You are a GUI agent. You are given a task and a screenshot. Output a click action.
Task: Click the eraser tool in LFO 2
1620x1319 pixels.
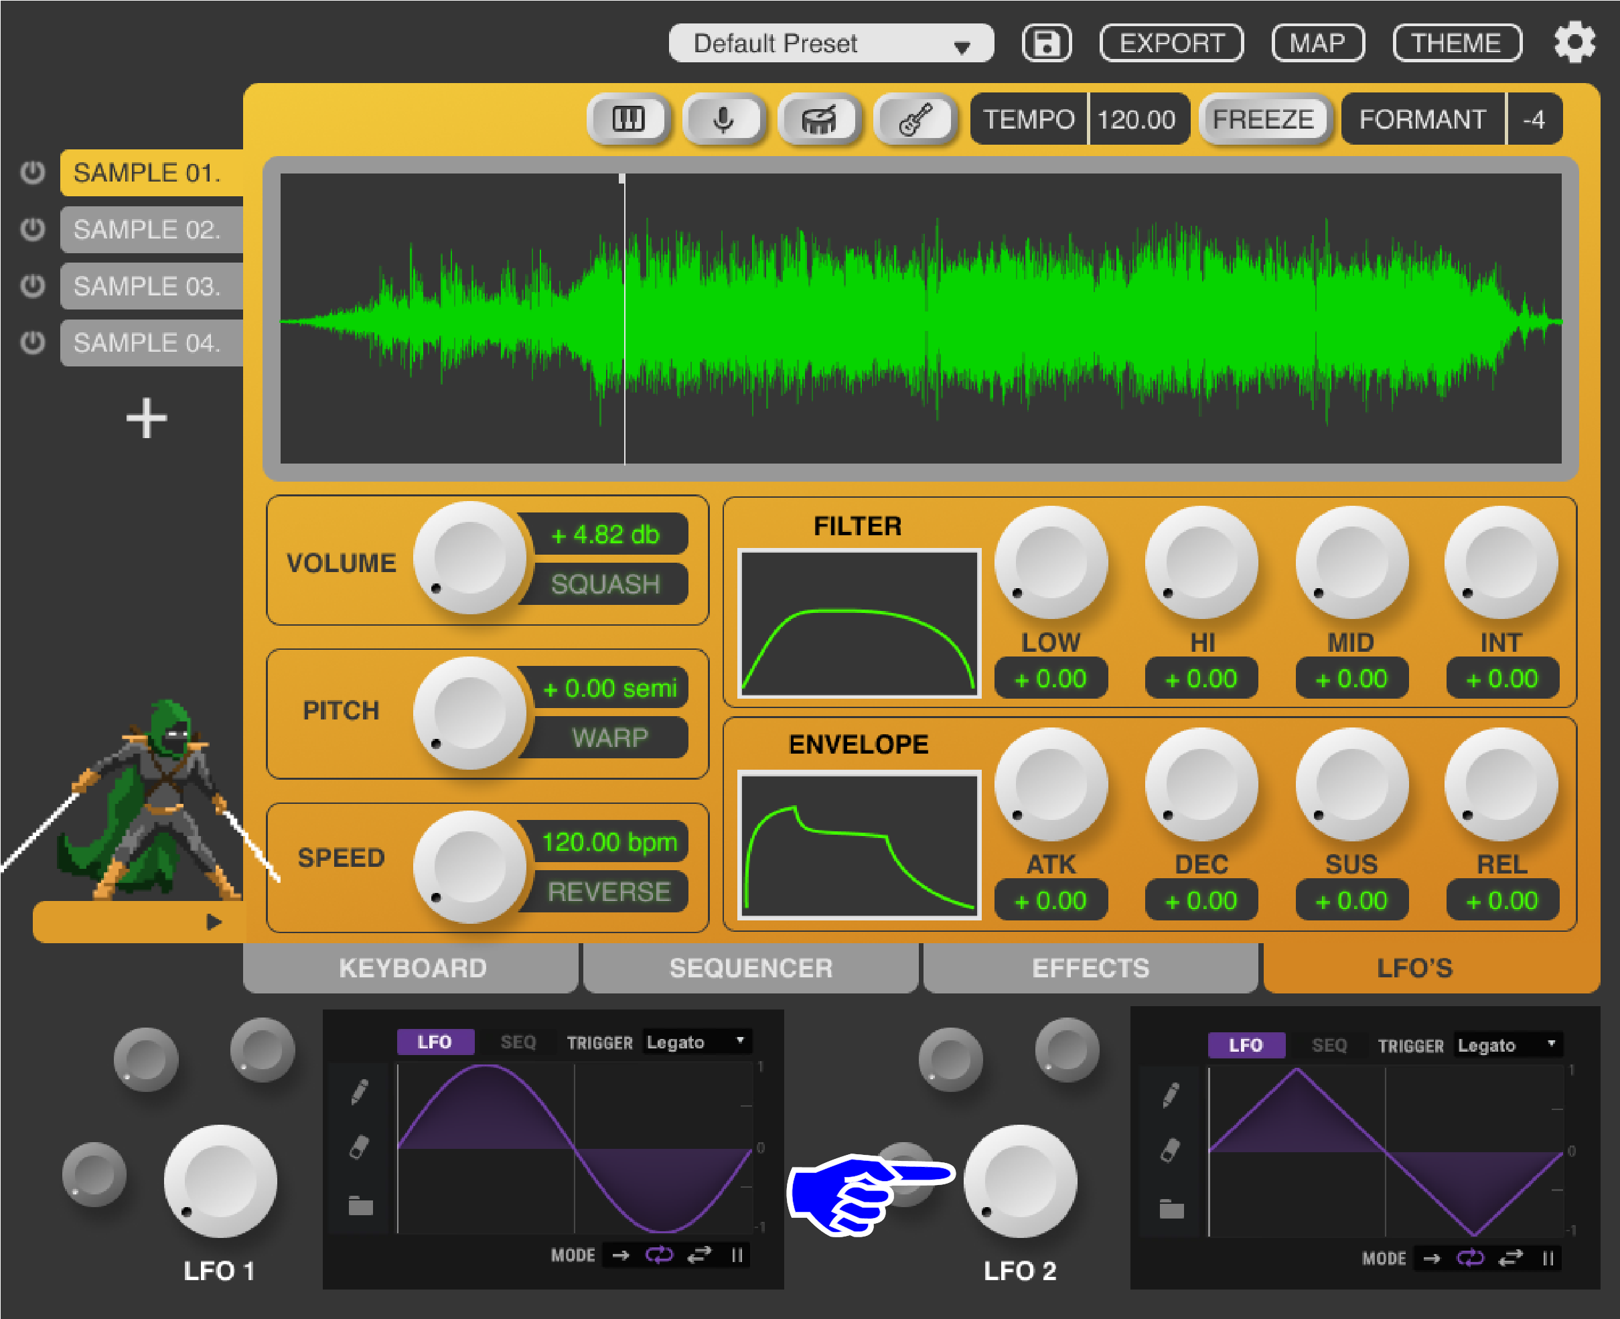coord(1171,1150)
